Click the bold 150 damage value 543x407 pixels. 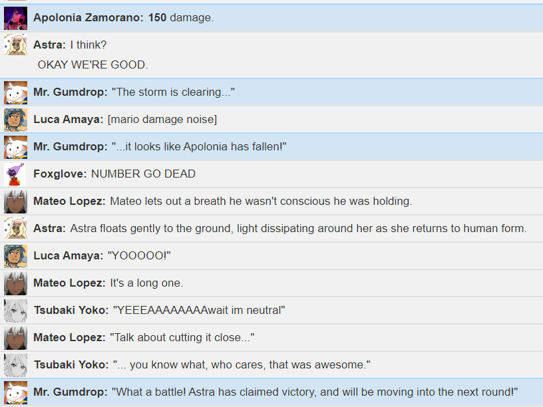[x=157, y=18]
